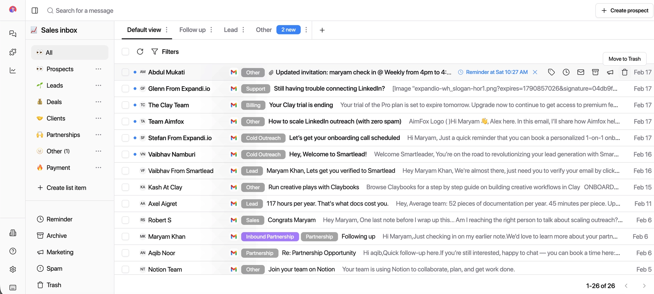Viewport: 654px width, 294px height.
Task: Click Create list item in the sidebar
Action: 62,187
